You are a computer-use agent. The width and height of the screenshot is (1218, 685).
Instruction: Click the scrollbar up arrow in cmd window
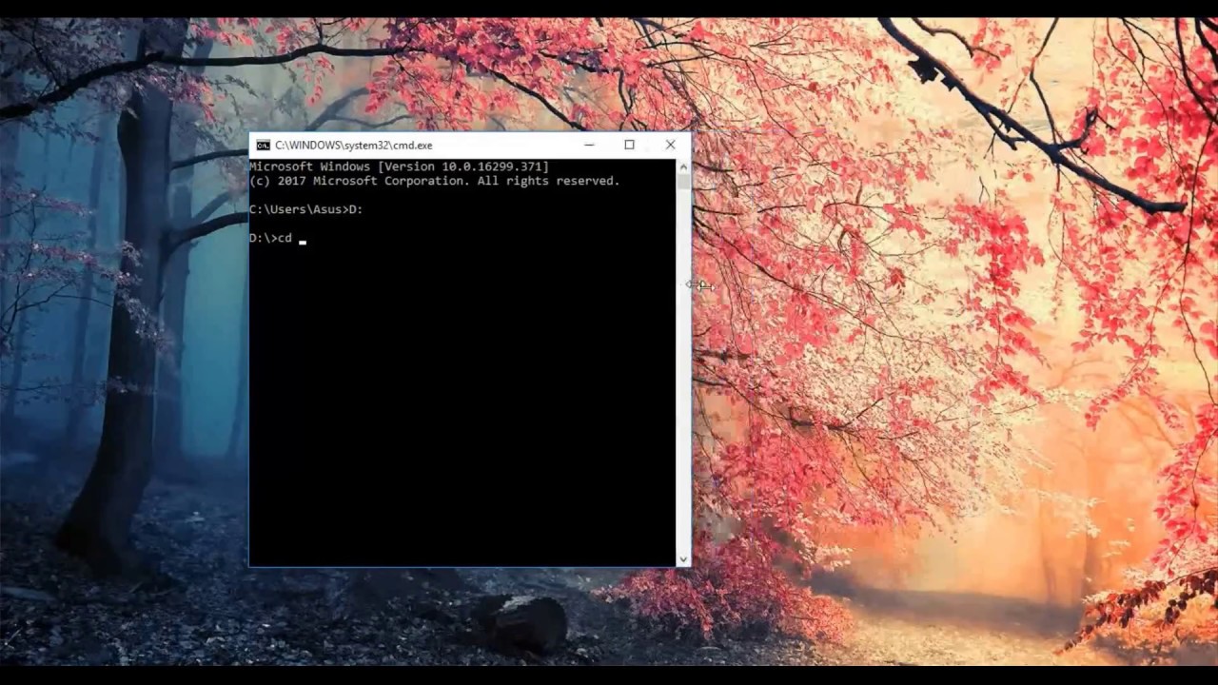(x=683, y=166)
